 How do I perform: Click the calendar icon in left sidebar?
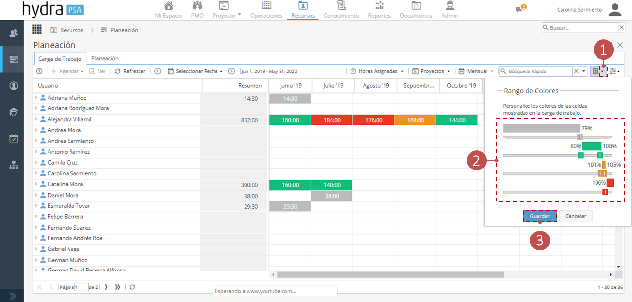click(14, 138)
